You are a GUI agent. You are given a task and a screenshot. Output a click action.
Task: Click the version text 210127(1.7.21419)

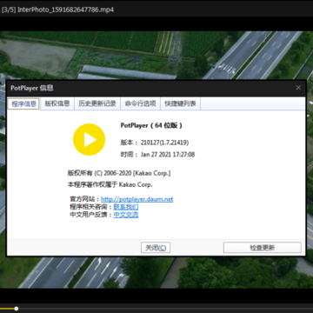(x=165, y=143)
